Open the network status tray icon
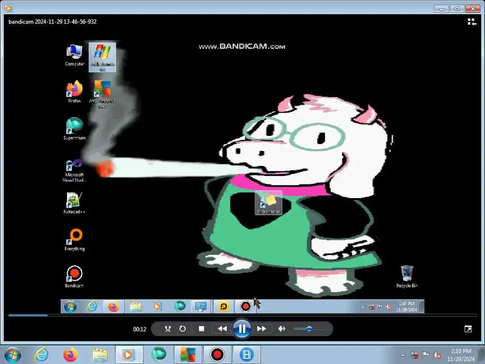The image size is (485, 364). [x=414, y=355]
